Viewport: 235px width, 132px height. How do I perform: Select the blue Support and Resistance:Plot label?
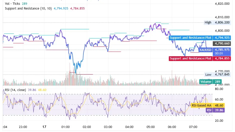coord(191,38)
